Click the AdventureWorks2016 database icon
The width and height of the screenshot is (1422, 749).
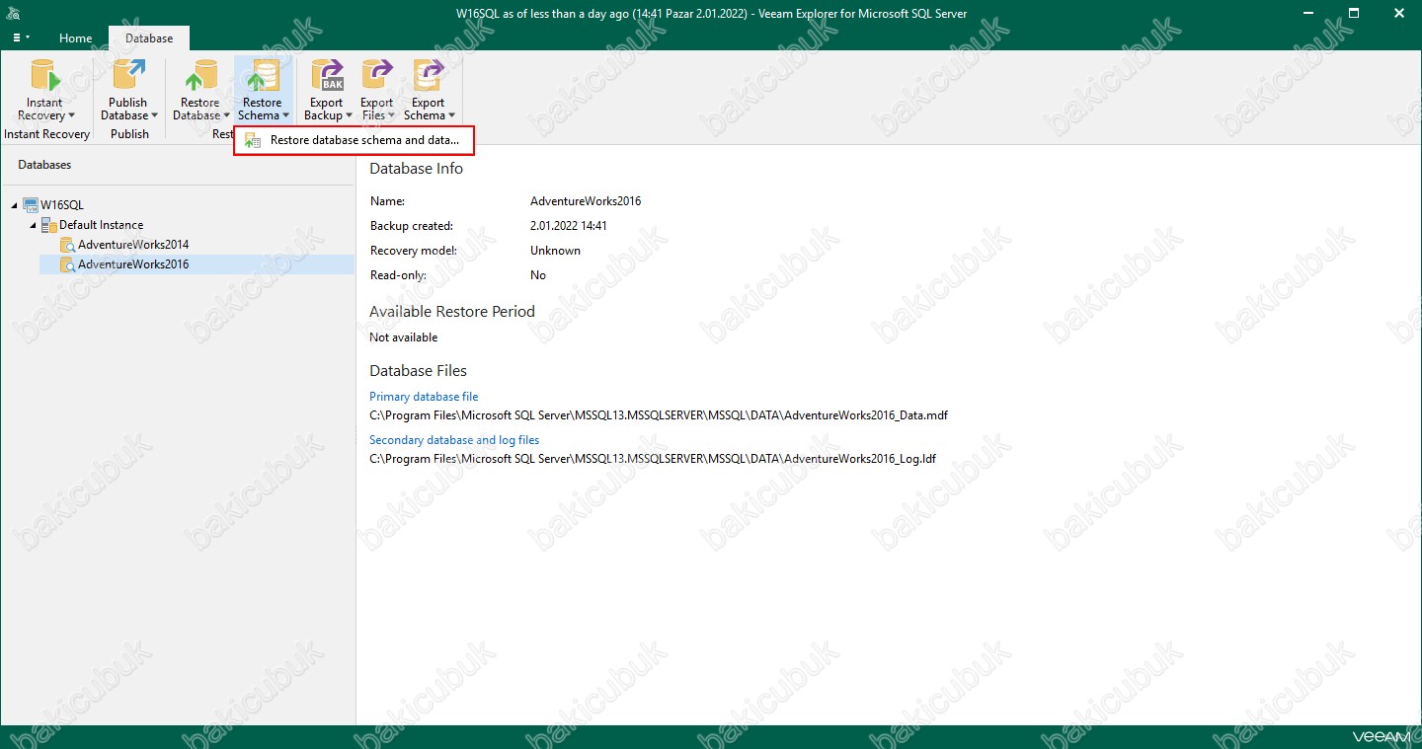(67, 264)
